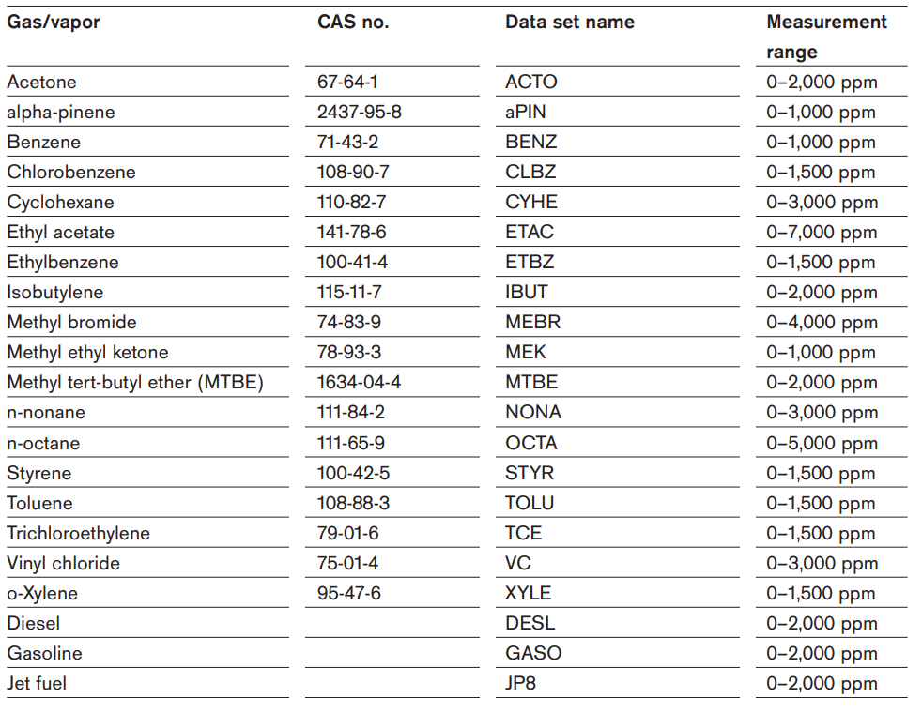The image size is (922, 713).
Task: Click CAS number 2437-95-8
Action: (x=360, y=113)
